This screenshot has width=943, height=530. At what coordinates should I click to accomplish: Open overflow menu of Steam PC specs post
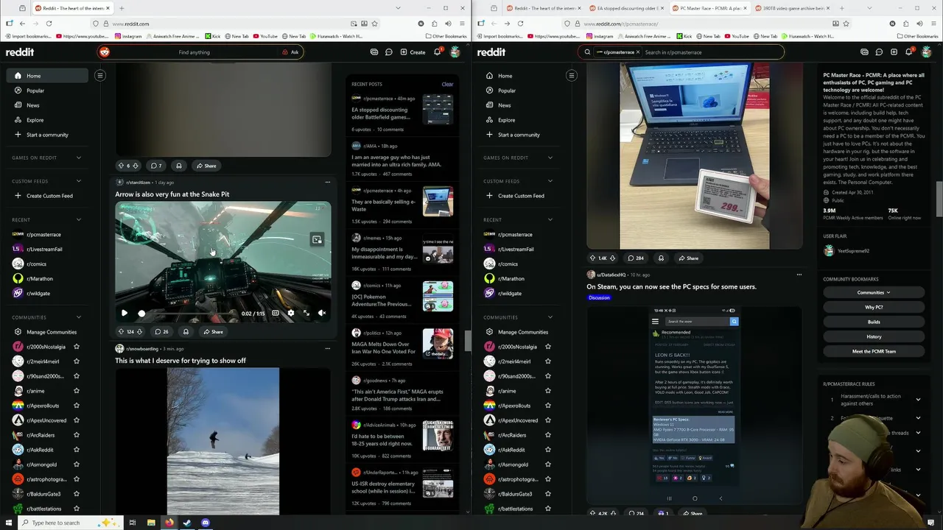[x=799, y=275]
